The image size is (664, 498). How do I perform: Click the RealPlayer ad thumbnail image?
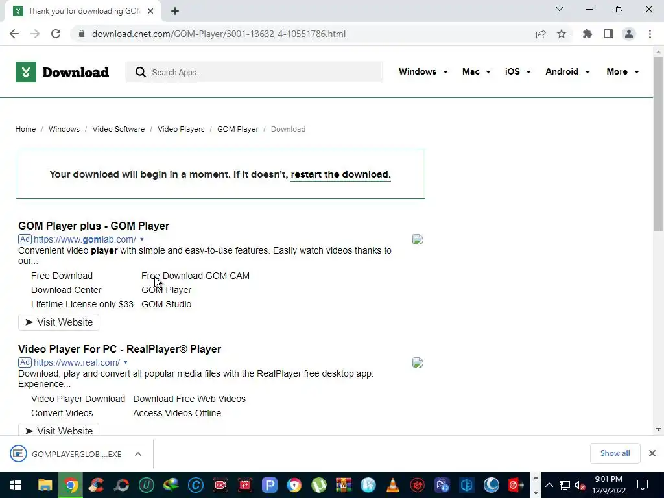418,362
